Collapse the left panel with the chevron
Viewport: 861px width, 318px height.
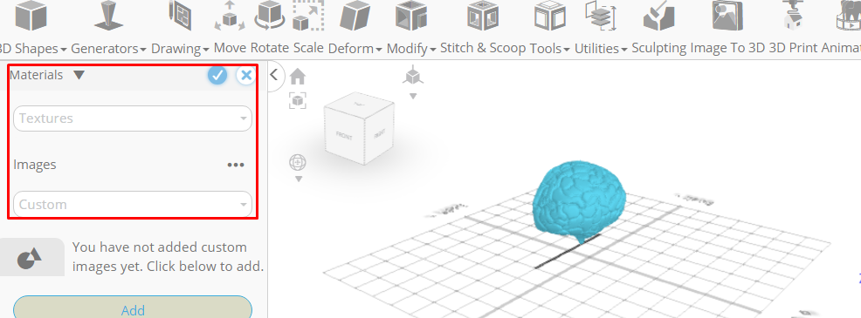point(274,75)
